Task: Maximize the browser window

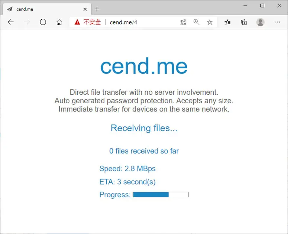Action: tap(262, 6)
